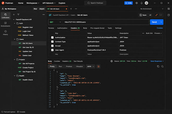
Task: Open tab options three-dot menu
Action: pos(76,9)
